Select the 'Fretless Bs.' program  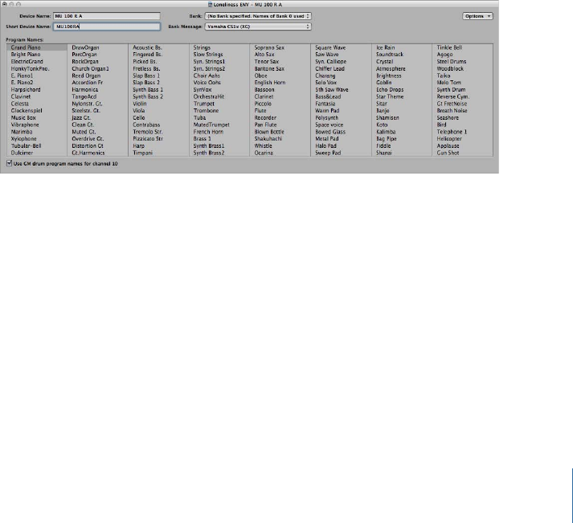(x=146, y=68)
